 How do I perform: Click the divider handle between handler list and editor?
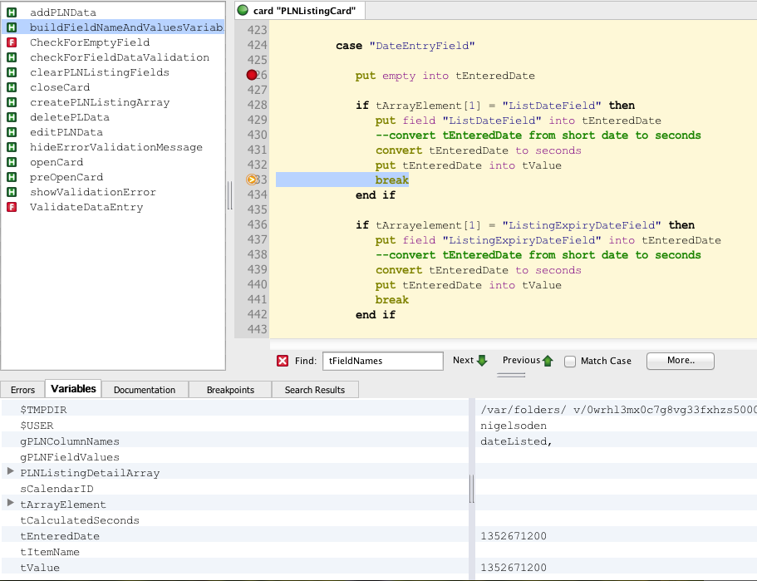[x=230, y=196]
